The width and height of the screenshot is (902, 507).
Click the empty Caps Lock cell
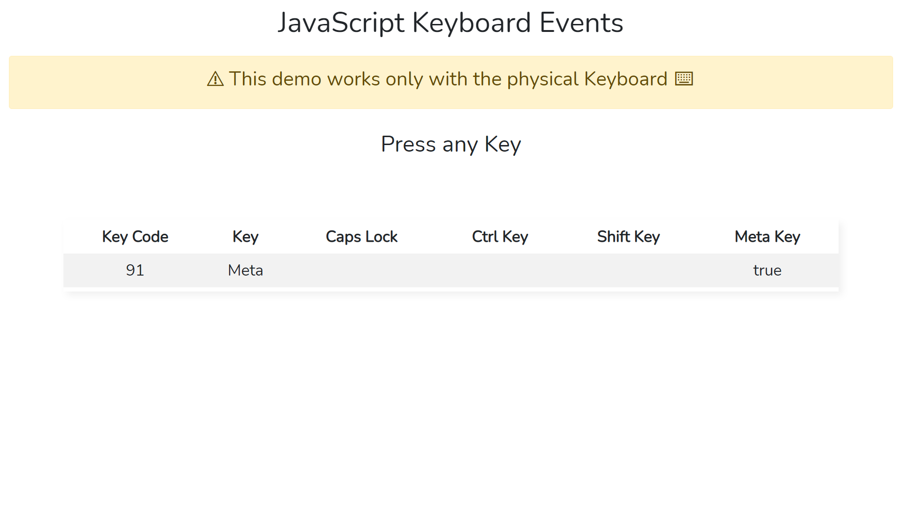(361, 270)
